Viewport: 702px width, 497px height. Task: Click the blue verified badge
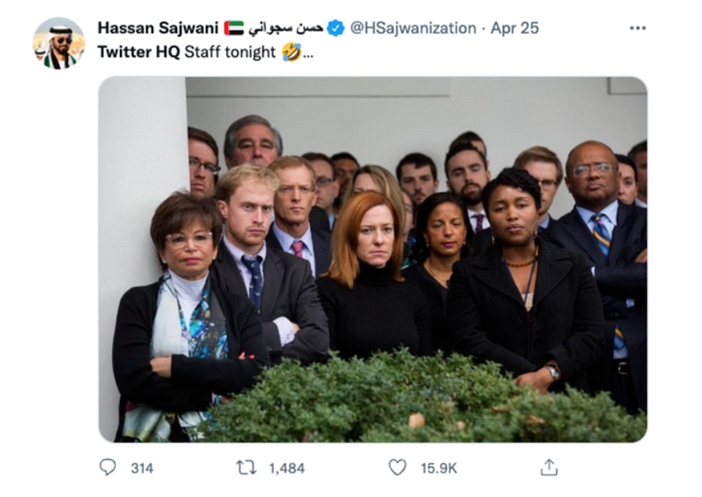pyautogui.click(x=336, y=28)
